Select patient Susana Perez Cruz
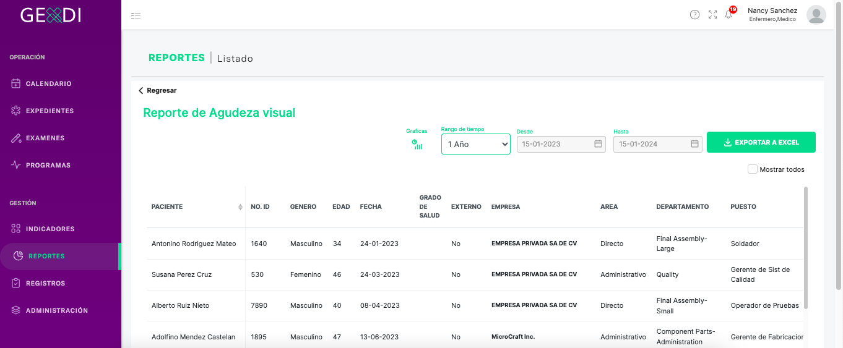 (181, 274)
